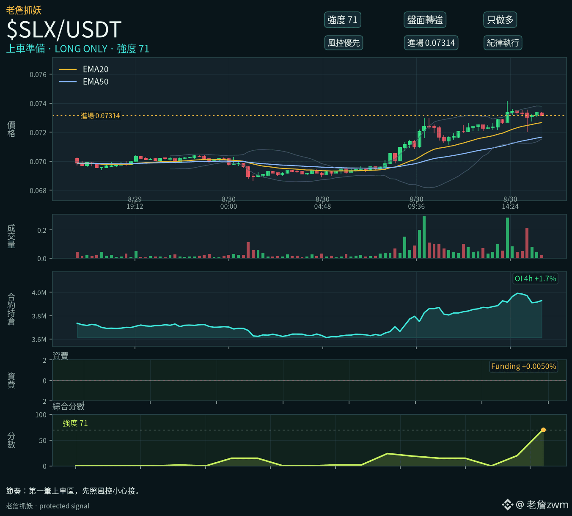Click the 0.068 price axis tick
Image resolution: width=572 pixels, height=516 pixels.
[x=38, y=190]
